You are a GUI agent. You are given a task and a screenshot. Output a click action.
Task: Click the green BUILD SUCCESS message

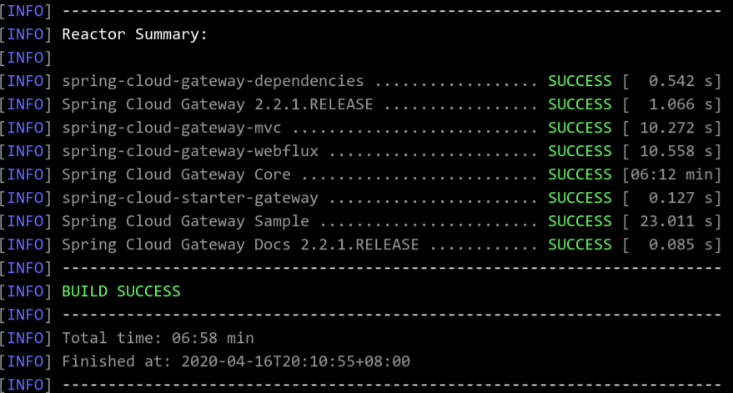[x=121, y=292]
